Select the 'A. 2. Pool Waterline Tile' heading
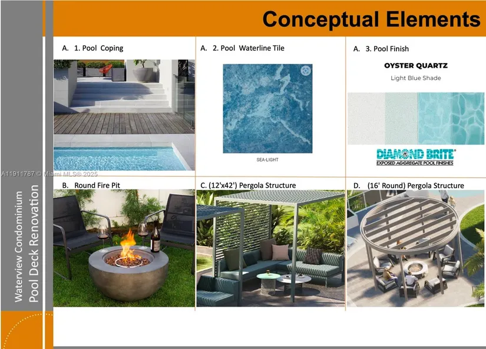Screen dimensions: 486x349 [242, 48]
